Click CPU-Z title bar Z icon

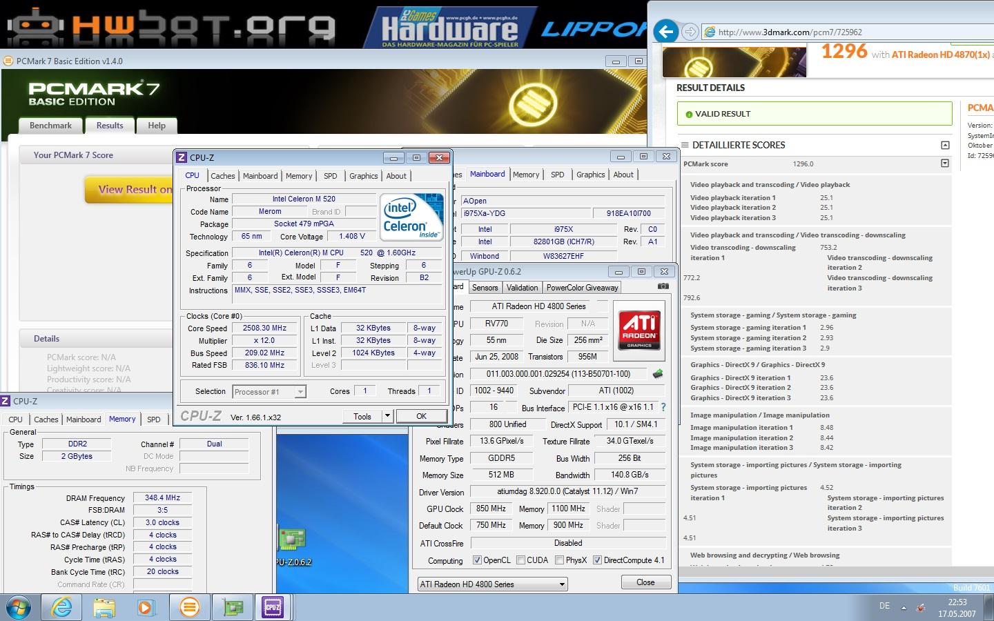point(182,157)
